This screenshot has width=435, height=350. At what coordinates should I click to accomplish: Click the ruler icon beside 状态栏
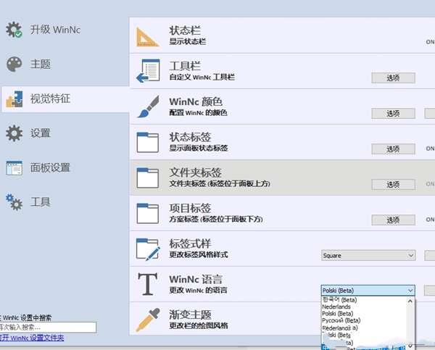(x=147, y=36)
